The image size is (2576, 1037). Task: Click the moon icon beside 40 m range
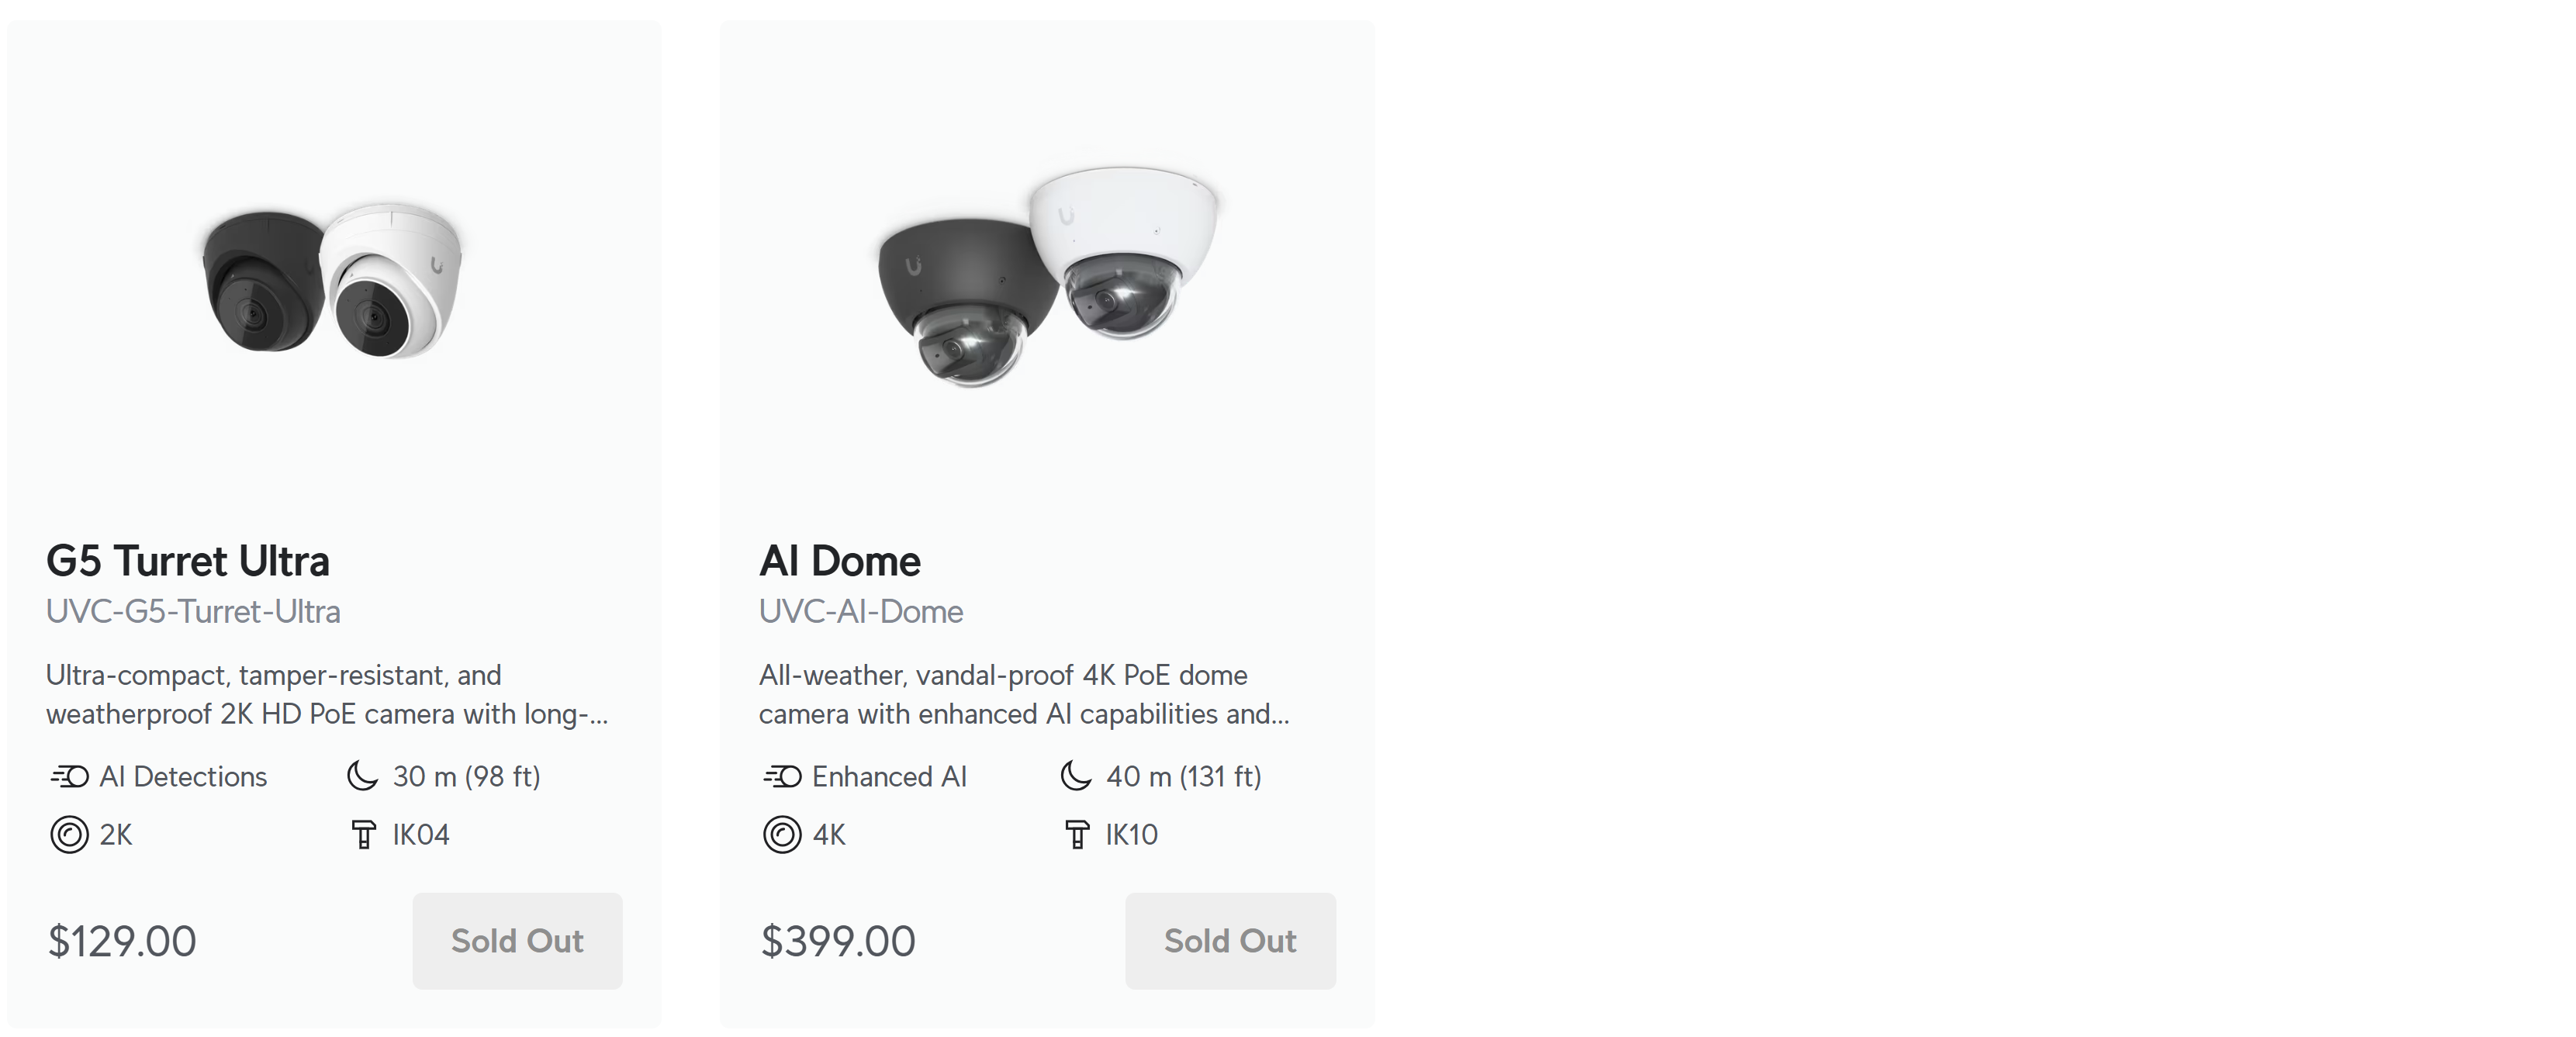pyautogui.click(x=1076, y=776)
